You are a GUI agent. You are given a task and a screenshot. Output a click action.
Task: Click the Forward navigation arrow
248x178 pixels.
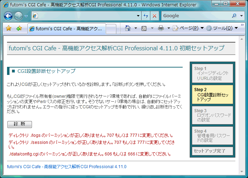(18, 16)
